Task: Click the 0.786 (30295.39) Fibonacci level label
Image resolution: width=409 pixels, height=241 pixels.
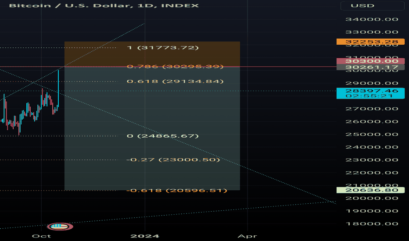Action: pos(175,67)
